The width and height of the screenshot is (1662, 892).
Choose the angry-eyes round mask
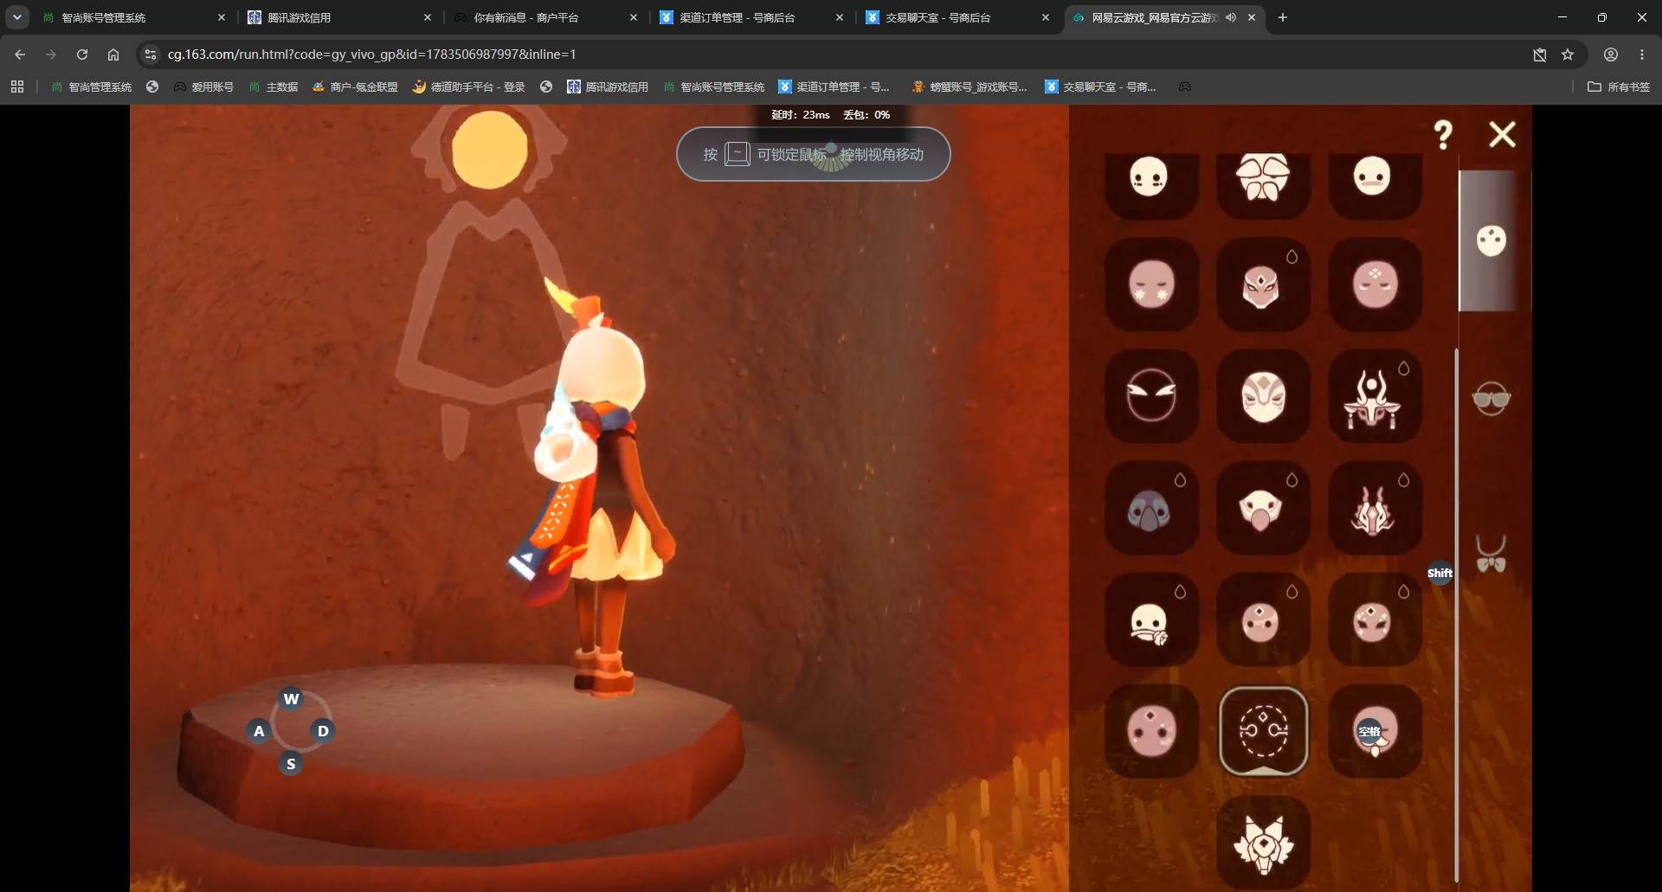tap(1151, 395)
